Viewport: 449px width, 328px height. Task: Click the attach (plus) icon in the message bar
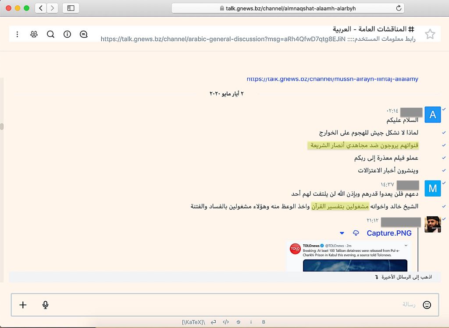coord(23,305)
